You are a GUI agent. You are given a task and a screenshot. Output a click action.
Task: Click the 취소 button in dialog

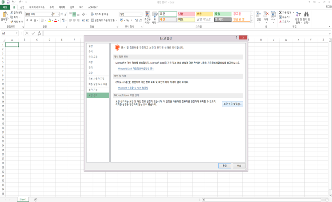click(x=239, y=166)
